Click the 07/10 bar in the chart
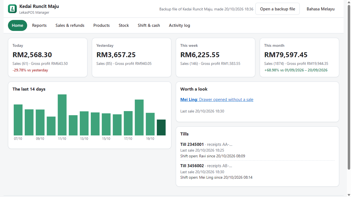 tap(18, 120)
